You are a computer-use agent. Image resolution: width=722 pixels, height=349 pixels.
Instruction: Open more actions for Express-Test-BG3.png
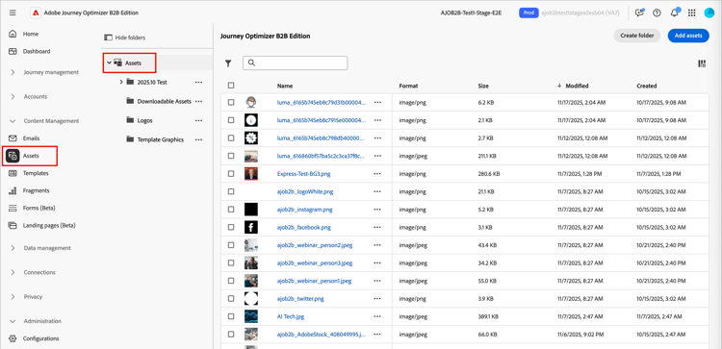[378, 174]
